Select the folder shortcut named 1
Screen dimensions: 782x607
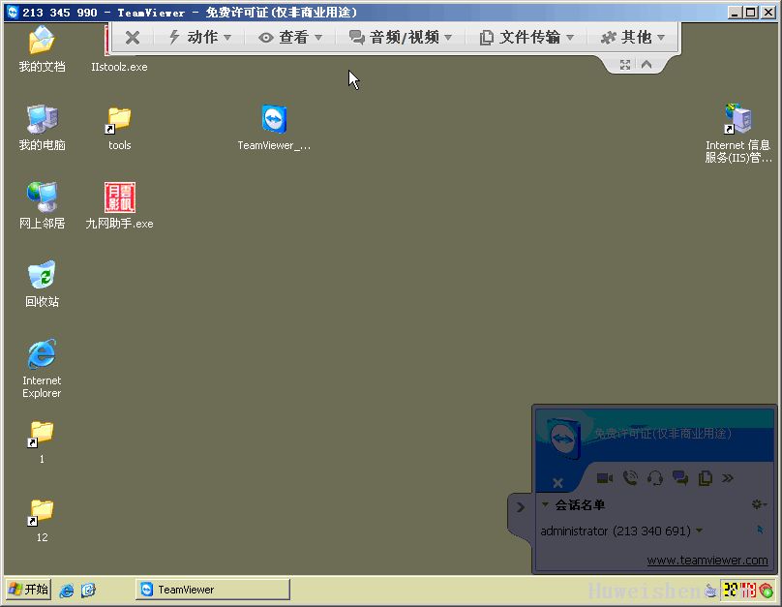click(42, 441)
